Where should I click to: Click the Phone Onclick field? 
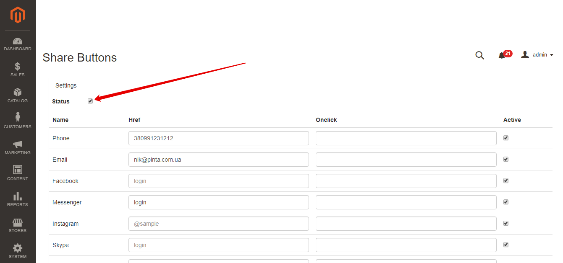coord(406,138)
